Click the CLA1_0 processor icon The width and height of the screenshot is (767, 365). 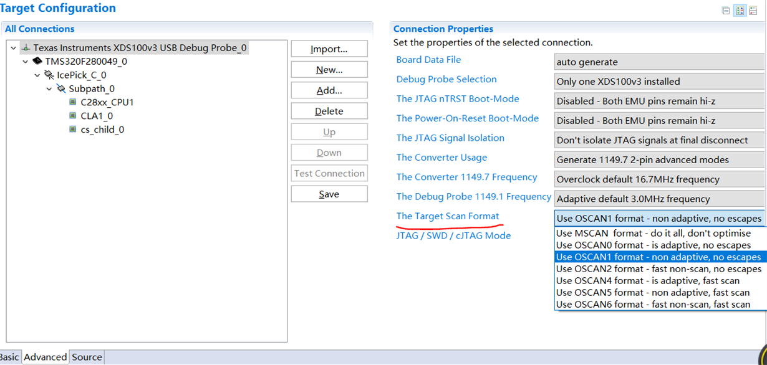[73, 116]
